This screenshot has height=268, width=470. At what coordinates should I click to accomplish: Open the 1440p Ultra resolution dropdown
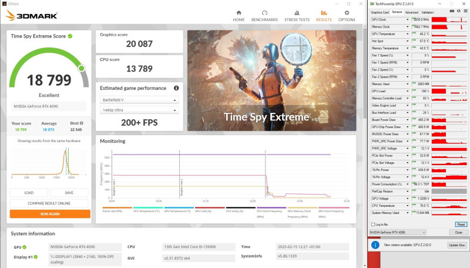[x=139, y=110]
